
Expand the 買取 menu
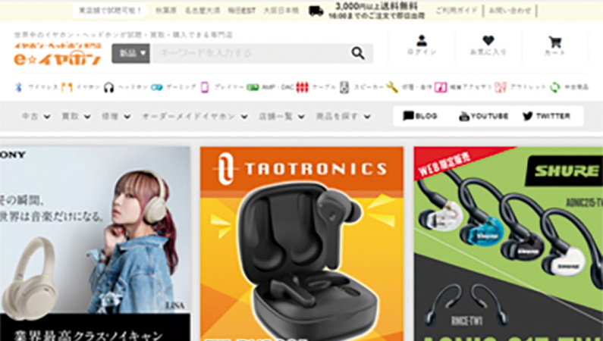76,116
